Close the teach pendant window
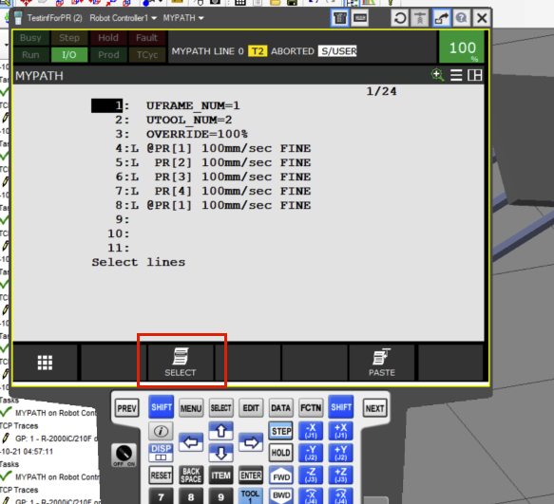 [x=482, y=18]
